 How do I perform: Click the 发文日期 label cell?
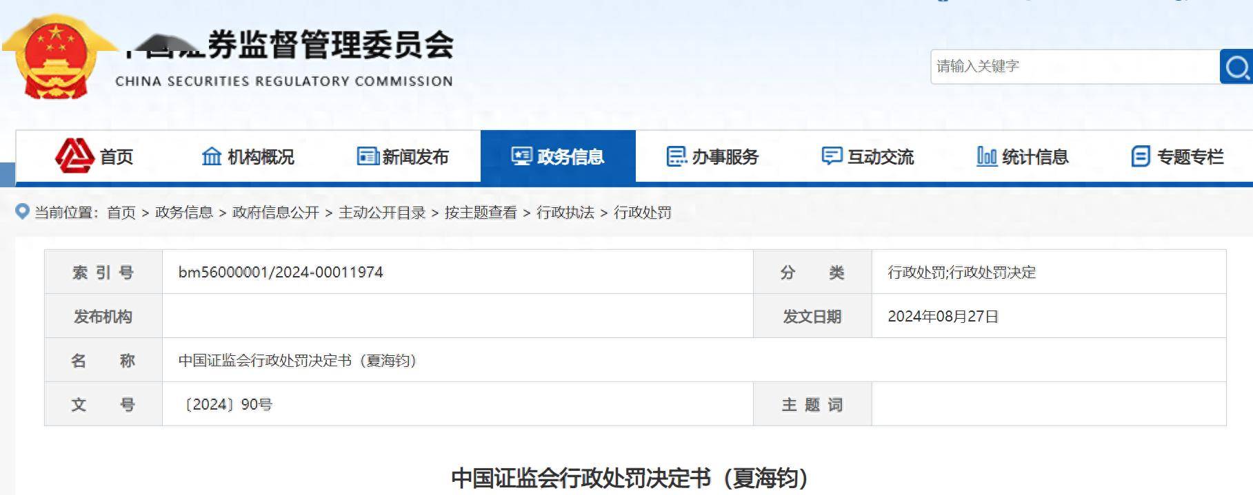(x=812, y=316)
